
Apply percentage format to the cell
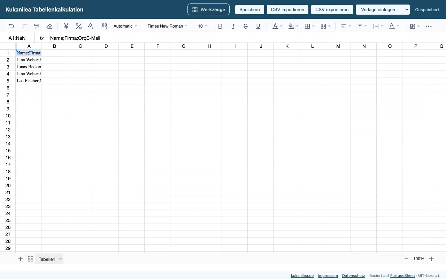79,26
